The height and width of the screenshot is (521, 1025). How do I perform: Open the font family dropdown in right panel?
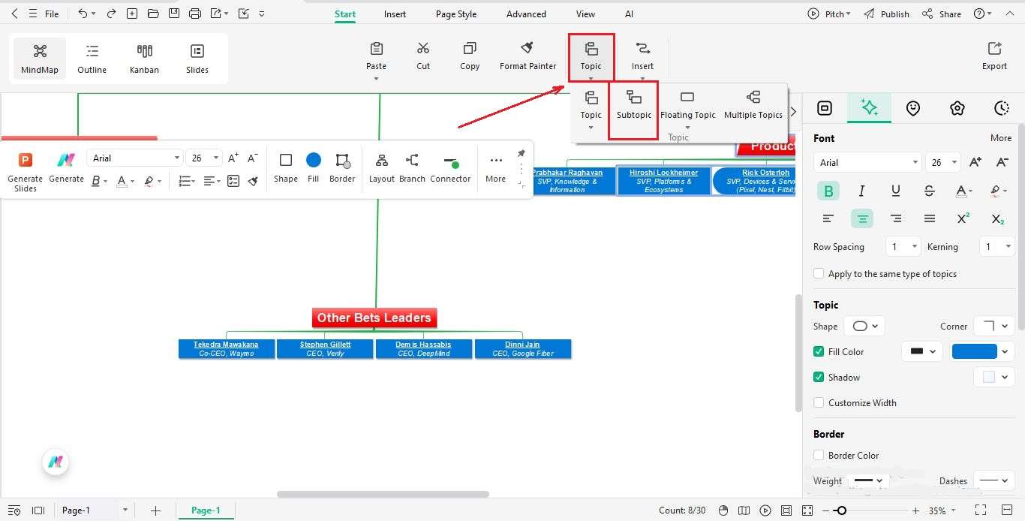pos(867,162)
